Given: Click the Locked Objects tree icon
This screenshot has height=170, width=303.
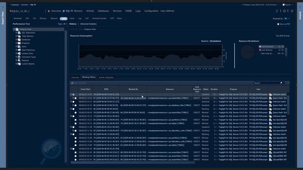Looking at the screenshot, I should click(19, 64).
